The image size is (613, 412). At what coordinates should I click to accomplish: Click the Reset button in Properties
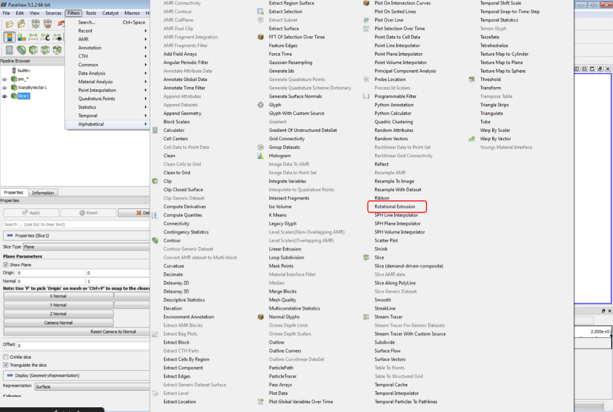click(88, 213)
